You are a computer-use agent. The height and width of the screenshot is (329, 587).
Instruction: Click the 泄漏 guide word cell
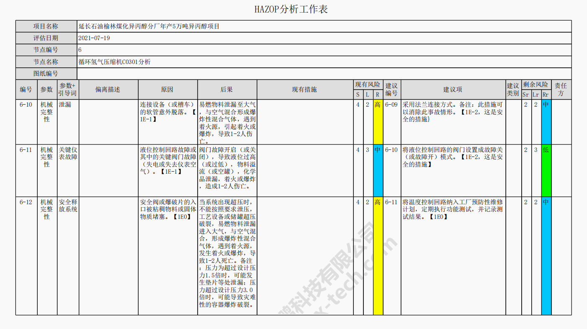(68, 122)
